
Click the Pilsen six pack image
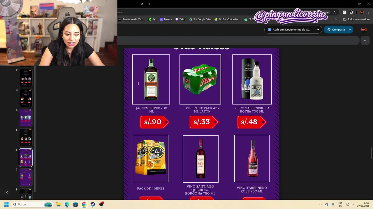[x=200, y=79]
